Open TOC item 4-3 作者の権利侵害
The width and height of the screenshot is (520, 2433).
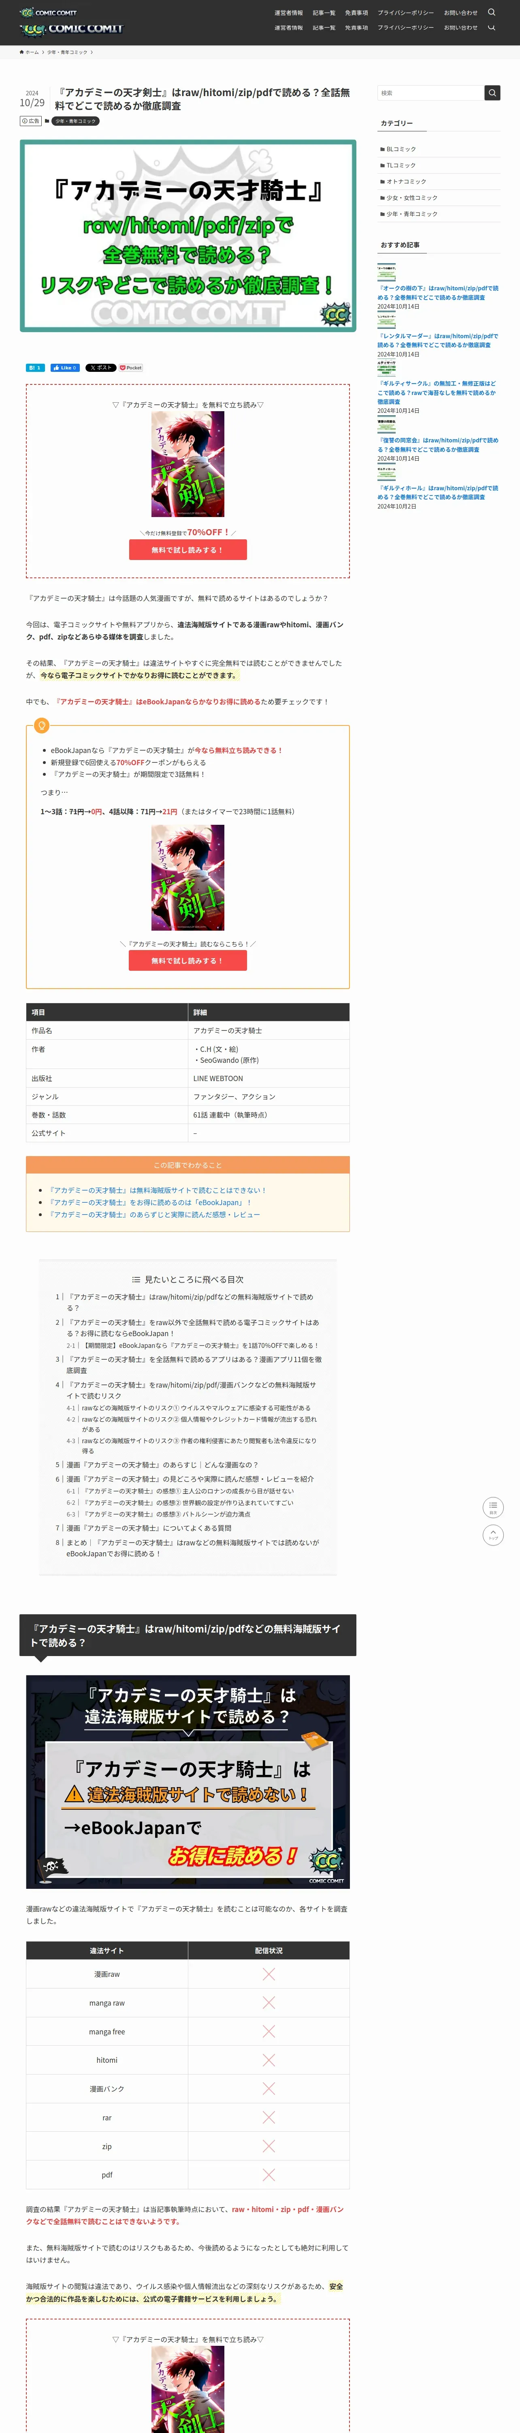pyautogui.click(x=199, y=1446)
